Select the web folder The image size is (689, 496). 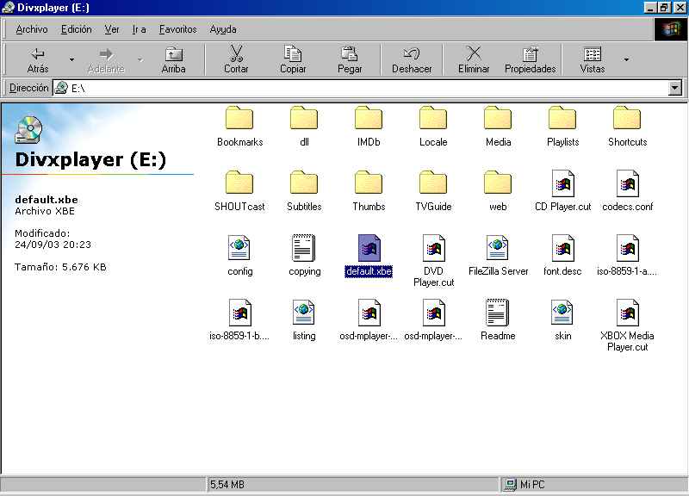(498, 190)
